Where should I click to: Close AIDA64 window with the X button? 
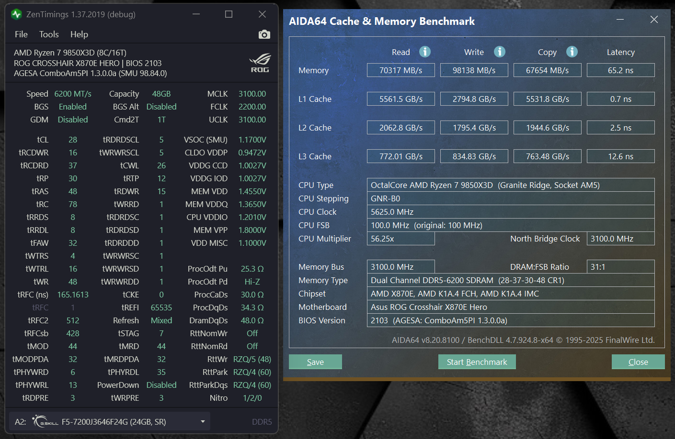pos(654,20)
